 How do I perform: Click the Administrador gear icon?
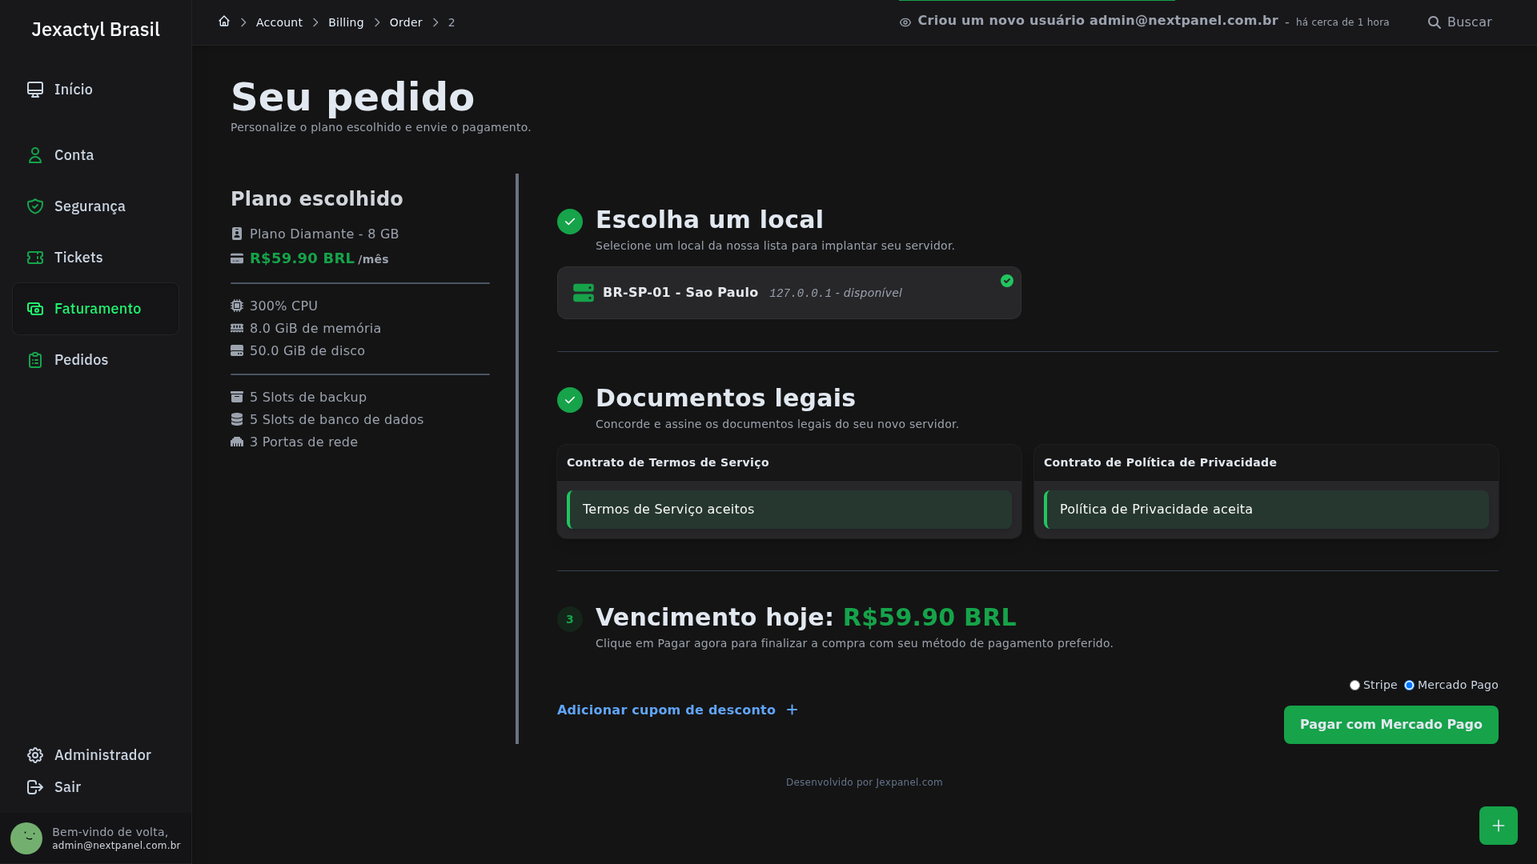click(x=35, y=755)
